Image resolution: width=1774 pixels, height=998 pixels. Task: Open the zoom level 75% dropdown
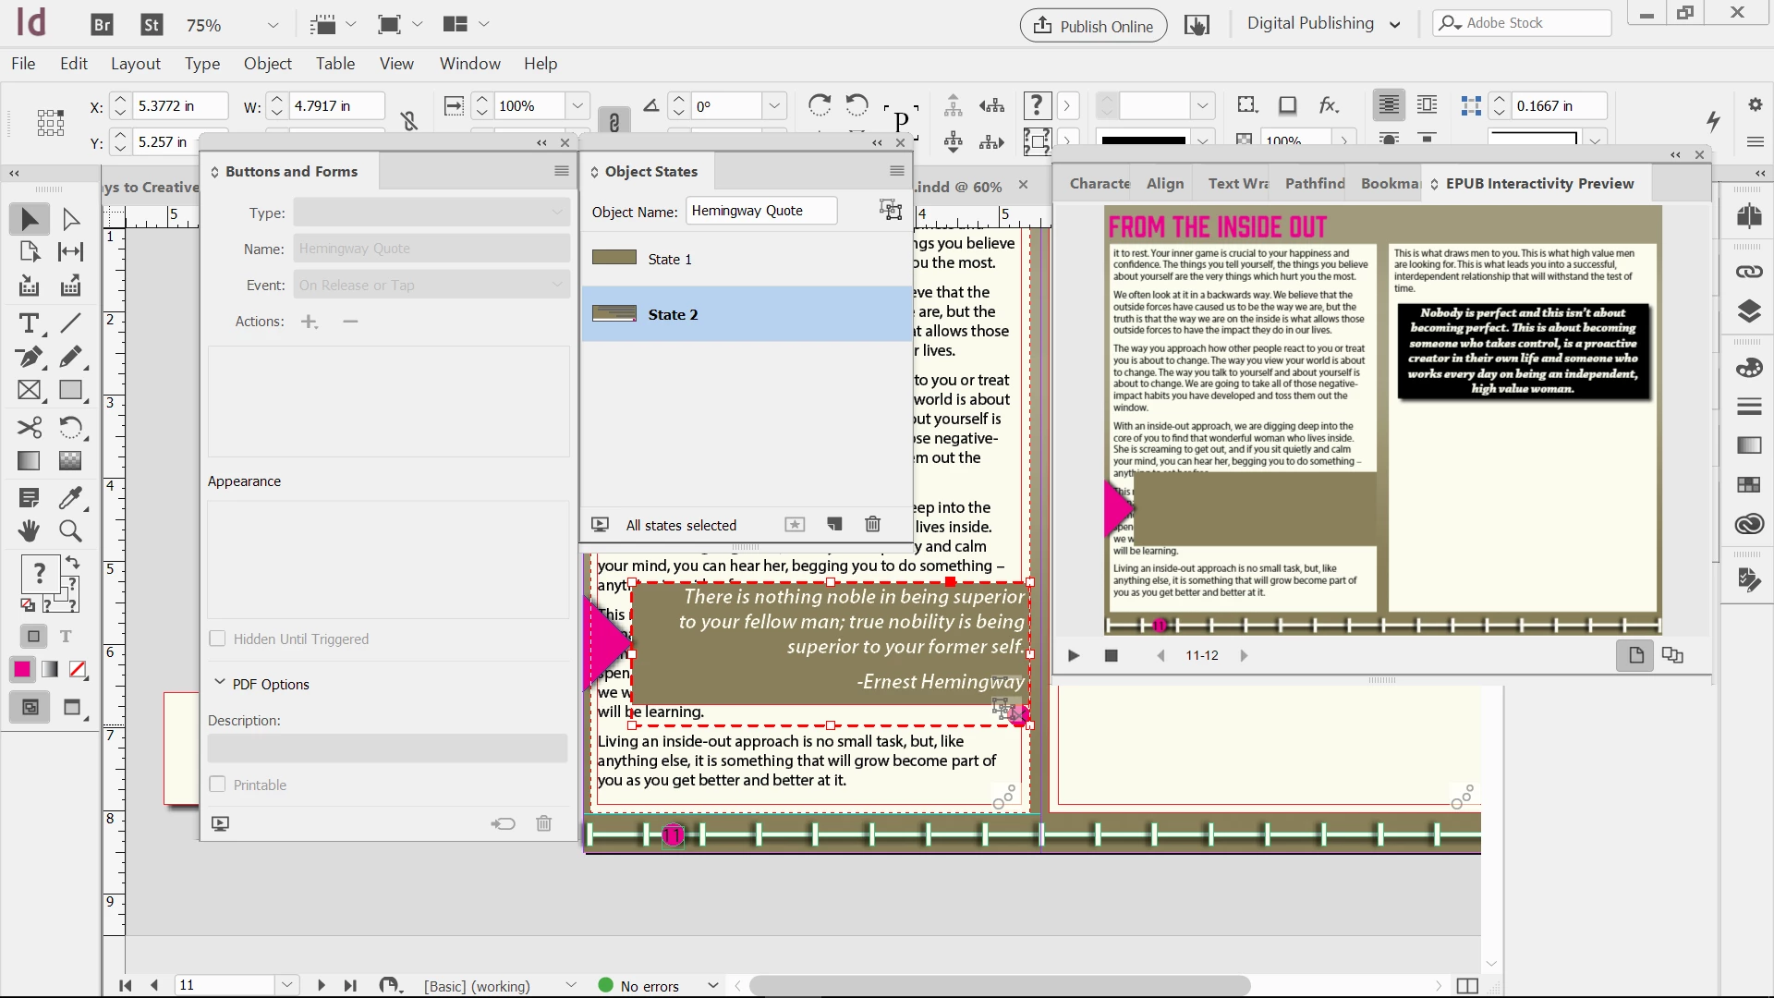pos(273,25)
